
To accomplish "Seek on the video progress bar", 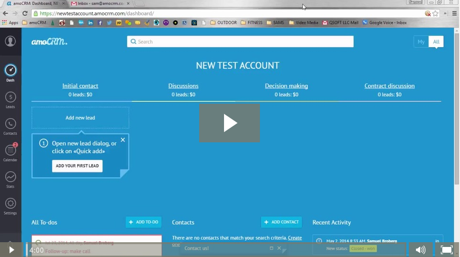I will coord(216,250).
